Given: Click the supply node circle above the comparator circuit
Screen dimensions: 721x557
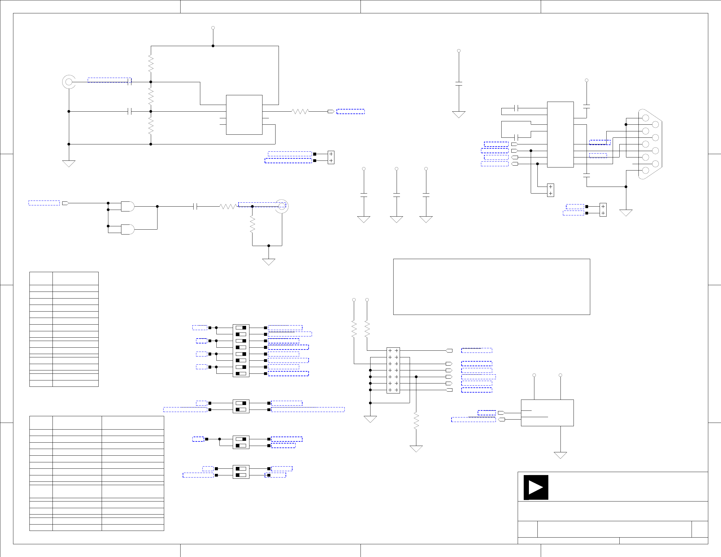Looking at the screenshot, I should [x=213, y=28].
